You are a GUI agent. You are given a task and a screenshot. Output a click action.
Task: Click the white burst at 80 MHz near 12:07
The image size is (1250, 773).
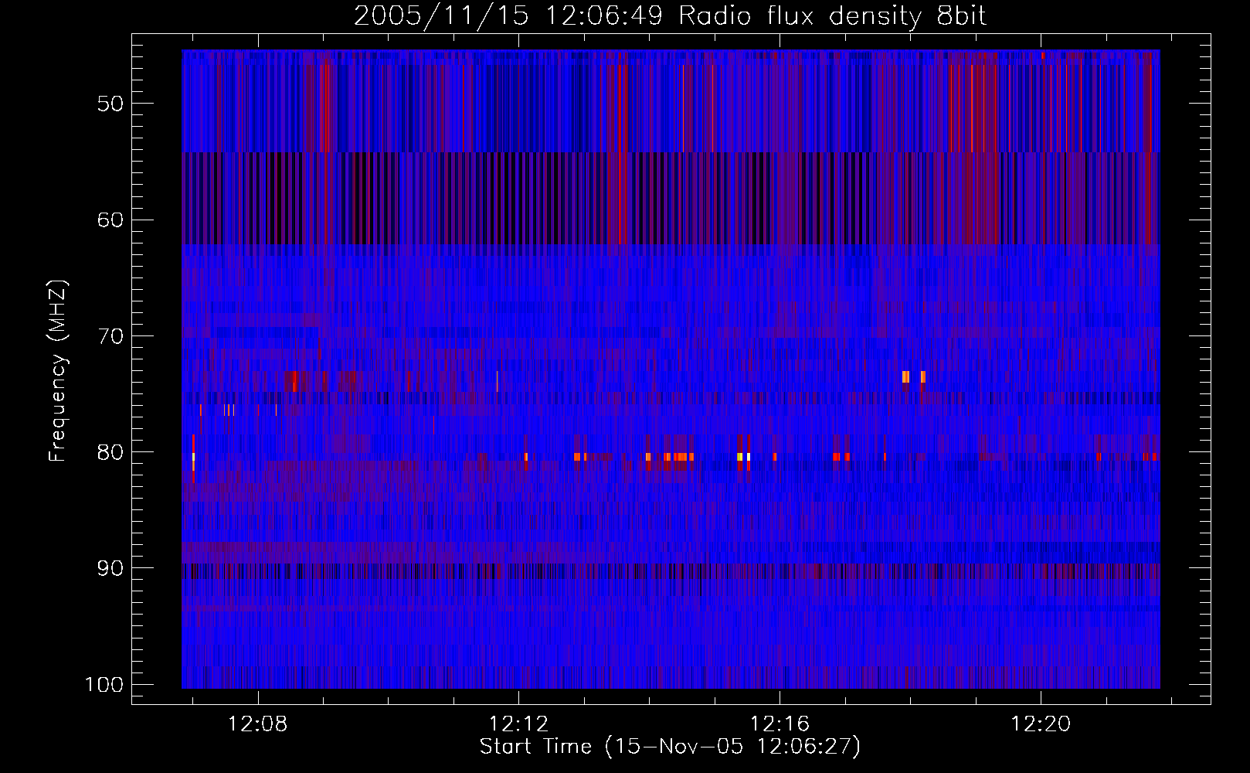(193, 457)
